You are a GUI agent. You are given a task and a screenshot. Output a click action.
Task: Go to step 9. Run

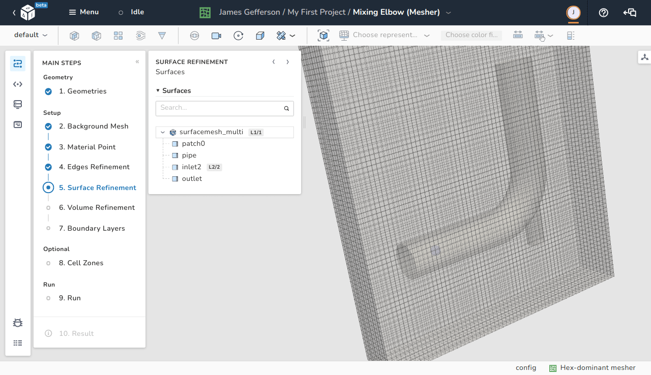click(x=70, y=298)
